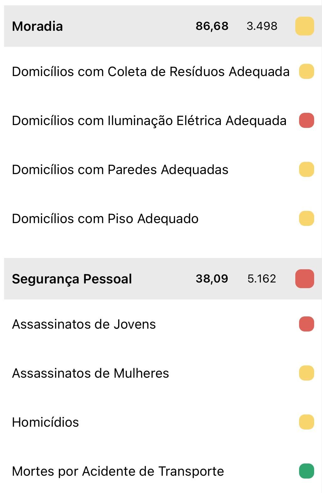
Task: Click yellow status square for Paredes Adequadas
Action: pyautogui.click(x=306, y=170)
